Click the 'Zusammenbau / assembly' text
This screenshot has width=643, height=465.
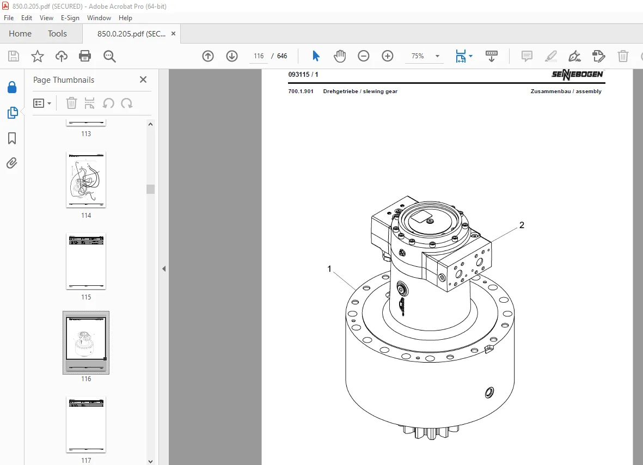[566, 91]
